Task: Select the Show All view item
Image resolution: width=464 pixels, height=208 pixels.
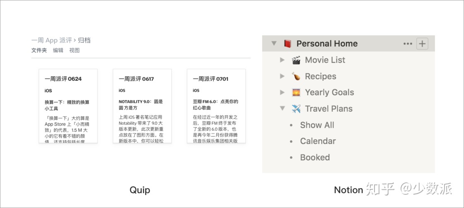Action: 317,125
